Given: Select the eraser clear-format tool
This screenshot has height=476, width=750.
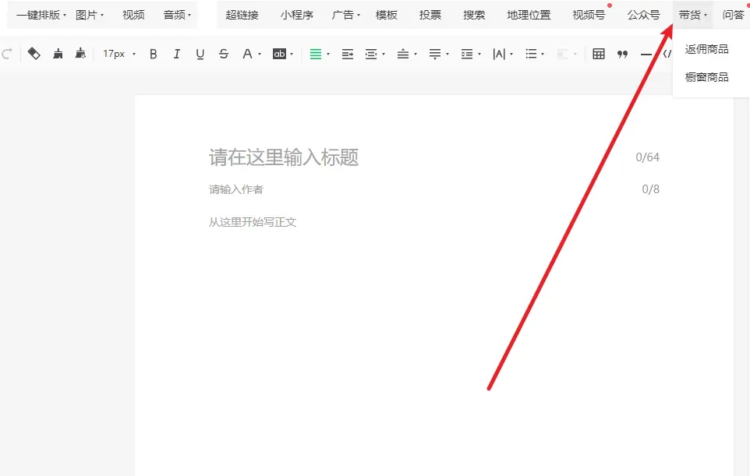Looking at the screenshot, I should click(34, 54).
